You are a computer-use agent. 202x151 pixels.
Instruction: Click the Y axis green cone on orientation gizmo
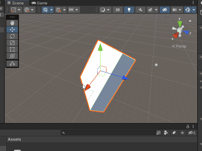[x=180, y=24]
